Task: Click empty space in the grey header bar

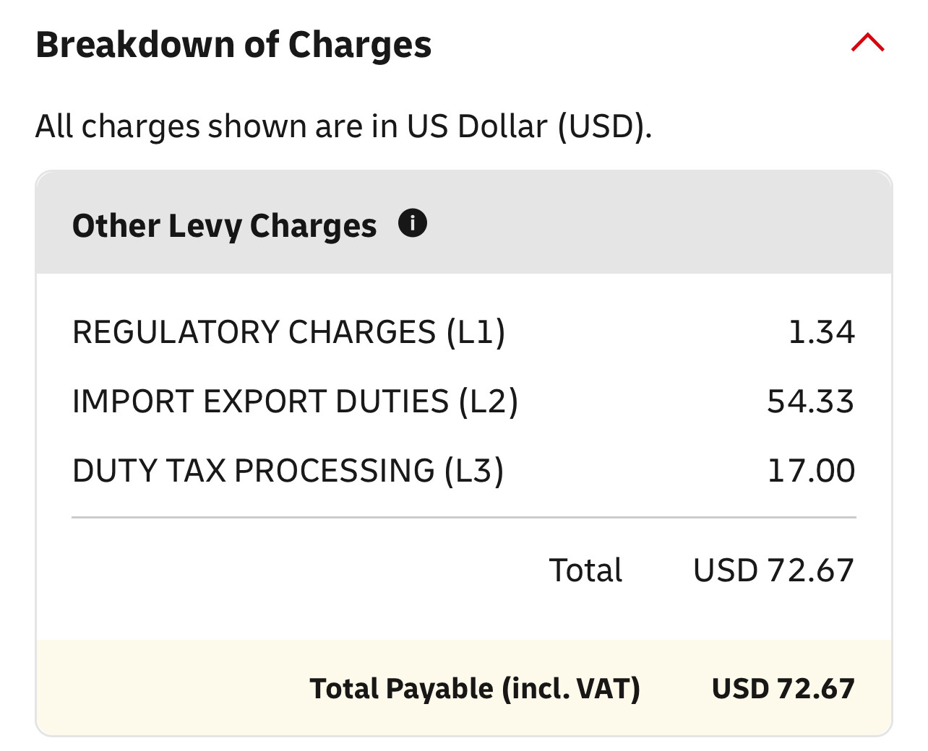Action: coord(650,224)
